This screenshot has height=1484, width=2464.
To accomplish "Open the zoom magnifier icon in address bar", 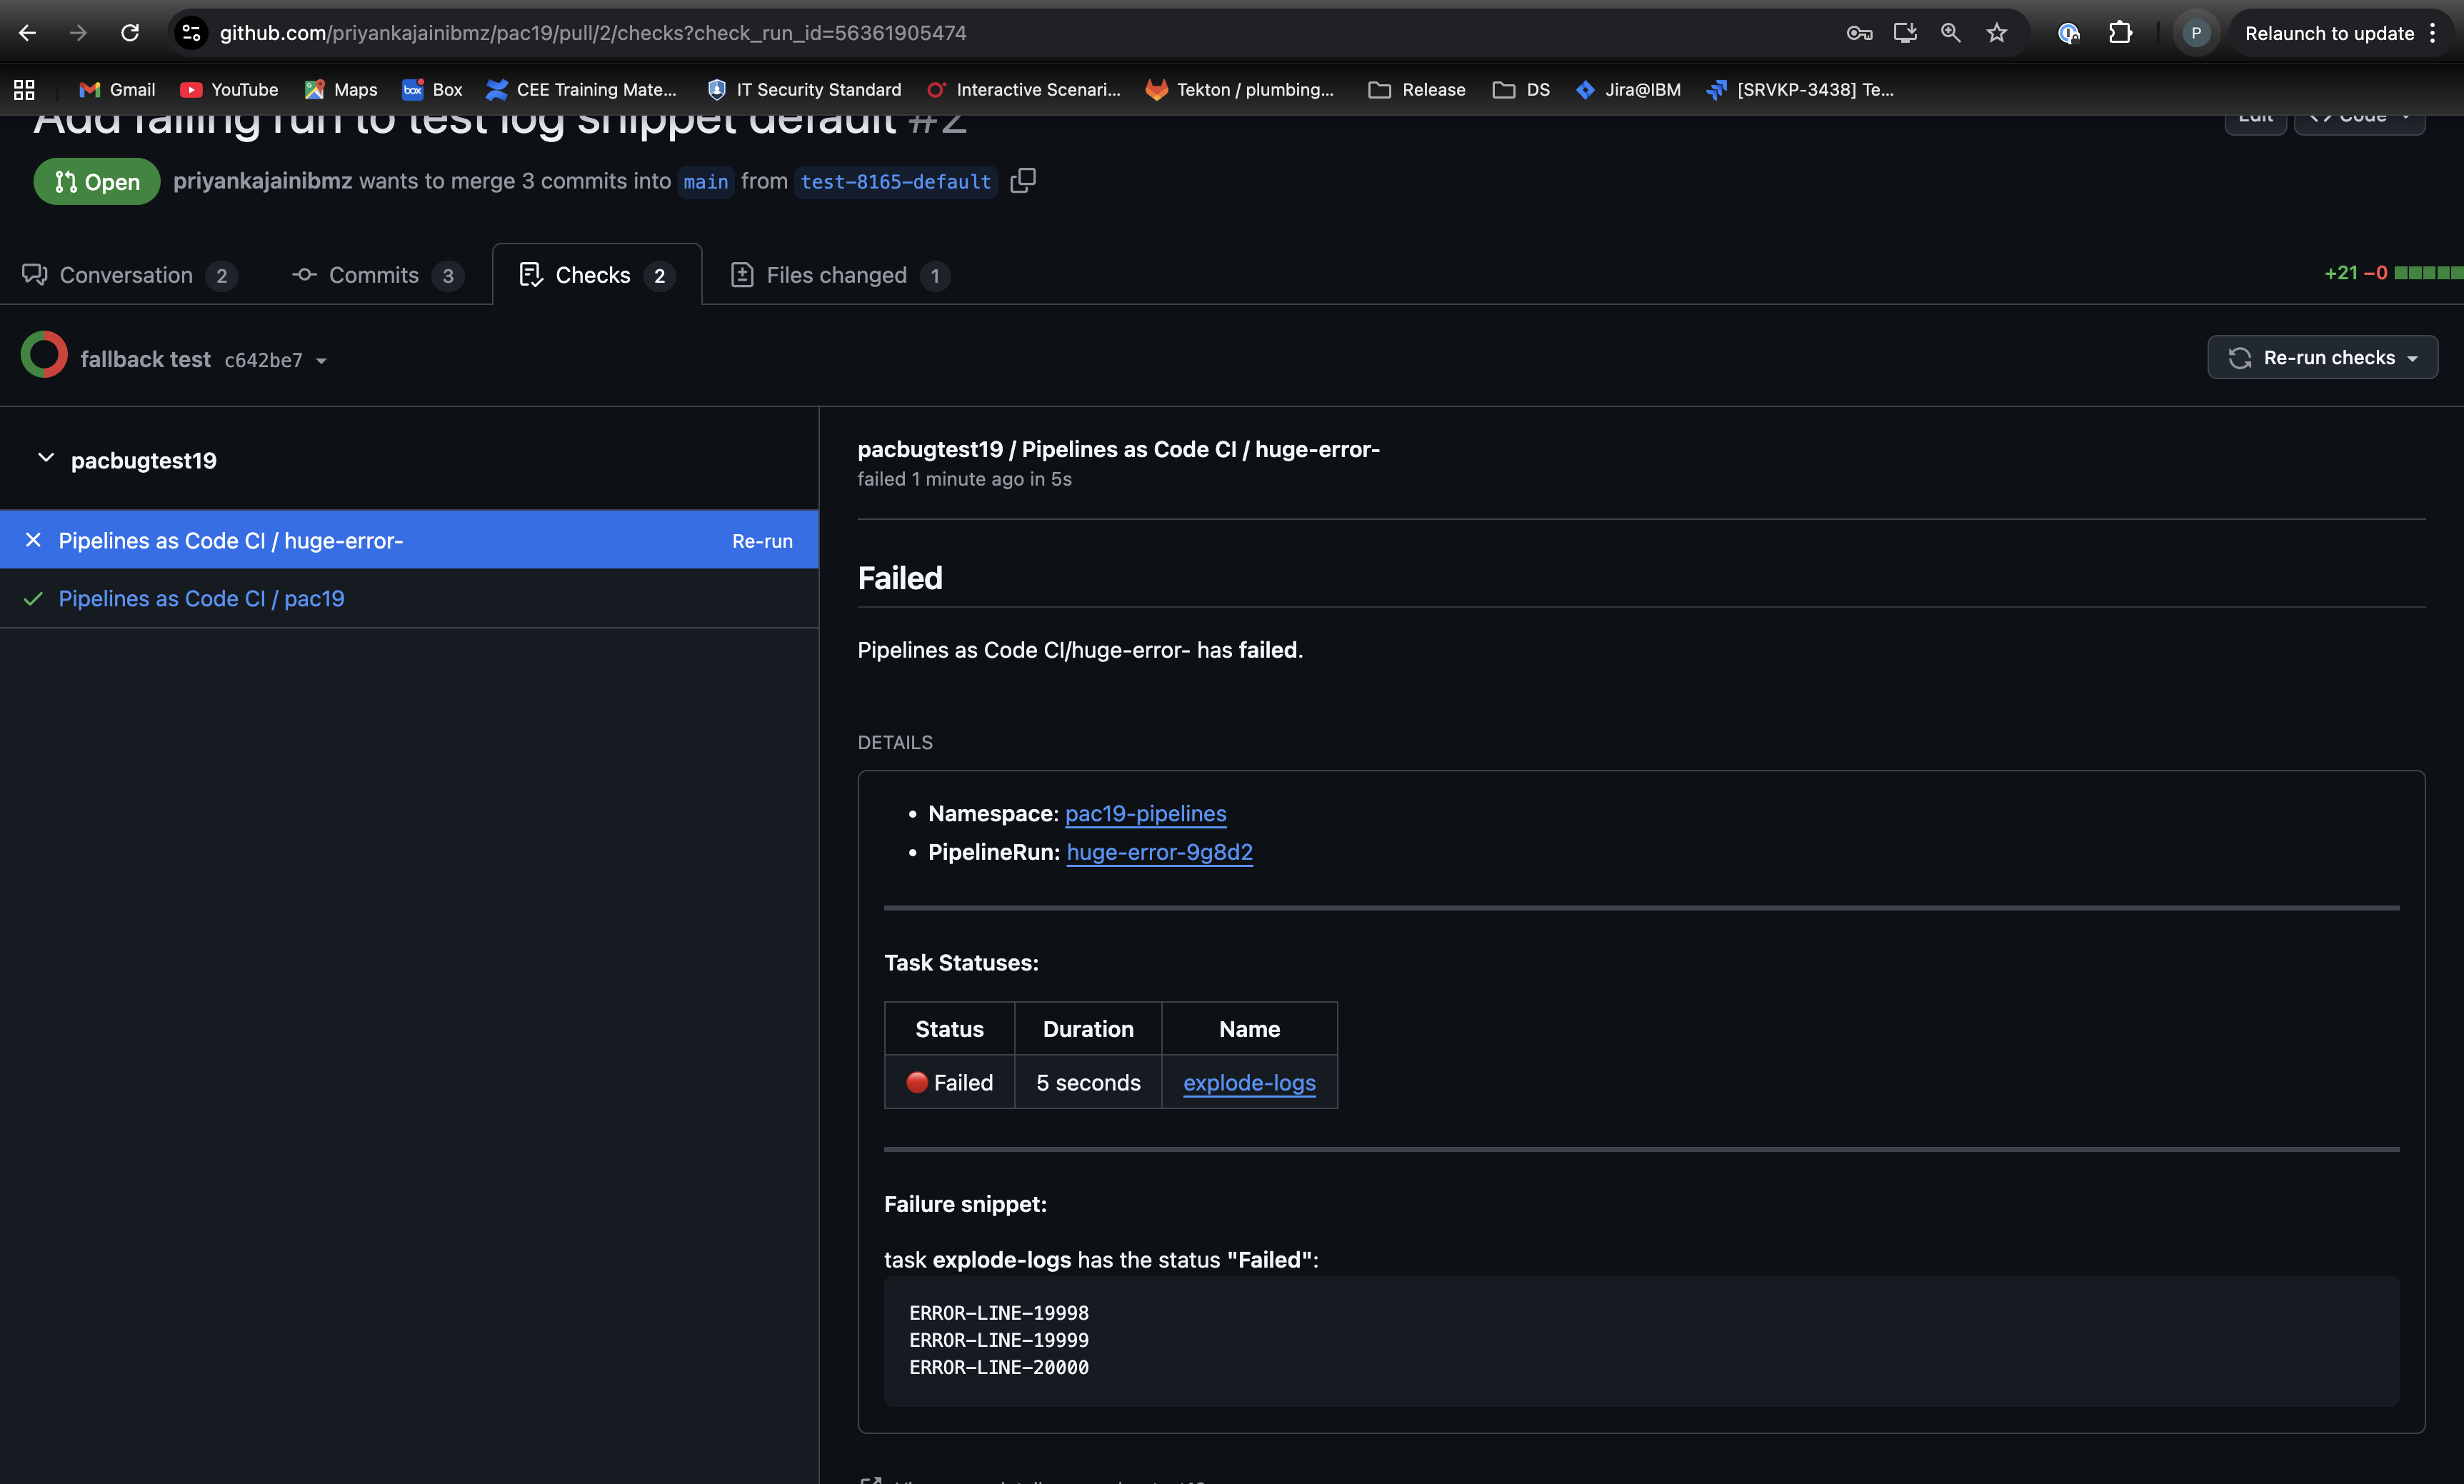I will tap(1950, 33).
